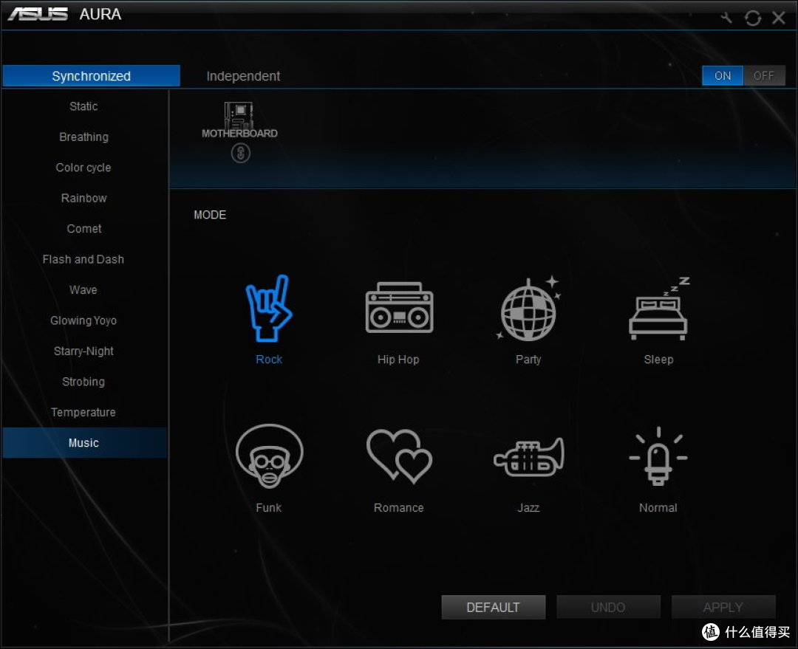Screen dimensions: 798x649
Task: Click the Jazz label text
Action: click(x=528, y=507)
